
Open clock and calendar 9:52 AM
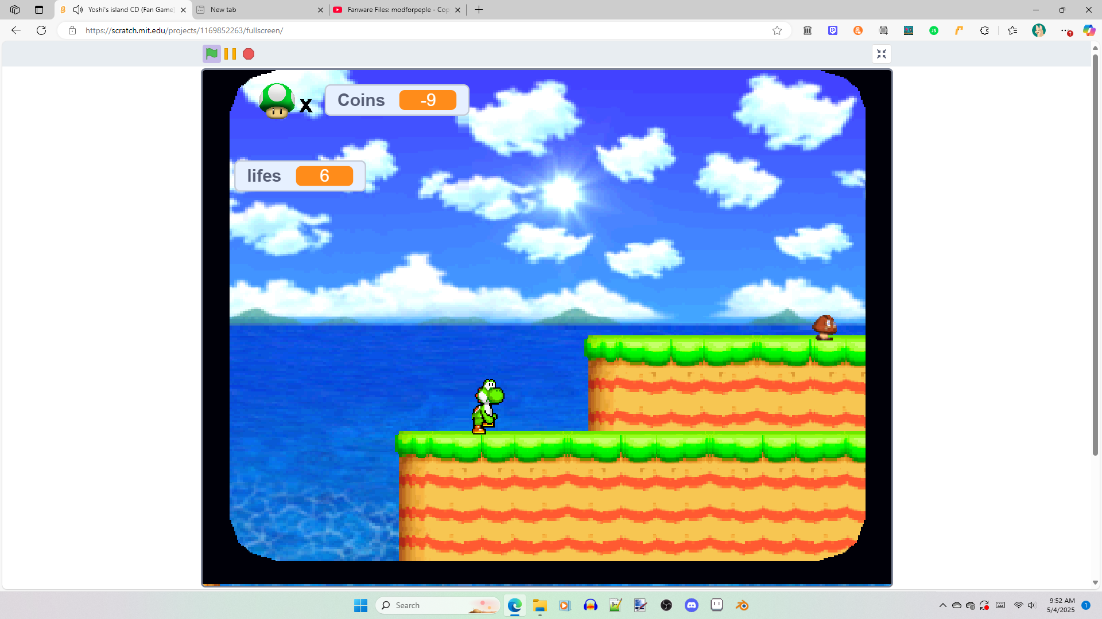1061,605
